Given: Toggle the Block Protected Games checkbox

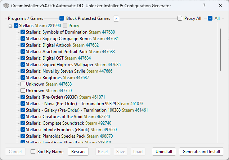Looking at the screenshot, I should [x=62, y=18].
